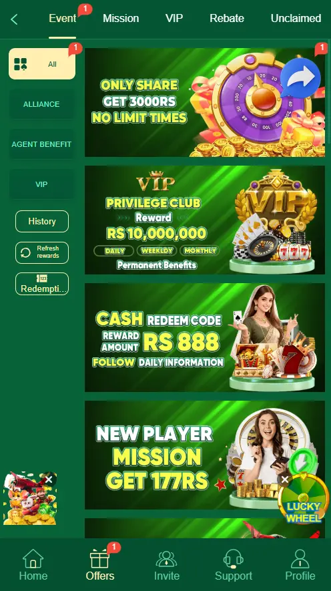Viewport: 331px width, 591px height.
Task: Open the Unclaimed tab
Action: [296, 19]
